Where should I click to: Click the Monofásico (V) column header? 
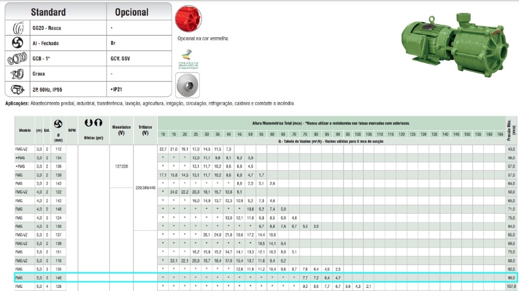121,130
